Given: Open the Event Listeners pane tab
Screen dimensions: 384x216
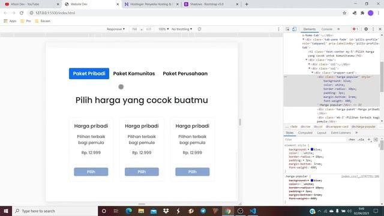Looking at the screenshot, I should (x=341, y=133).
